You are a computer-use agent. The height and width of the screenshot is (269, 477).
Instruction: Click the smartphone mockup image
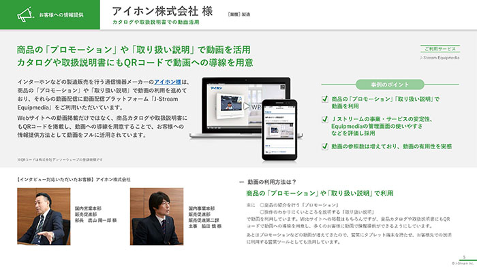pyautogui.click(x=279, y=130)
